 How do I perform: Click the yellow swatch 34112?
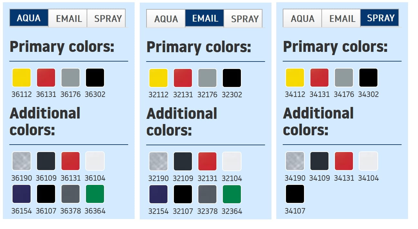click(x=295, y=78)
